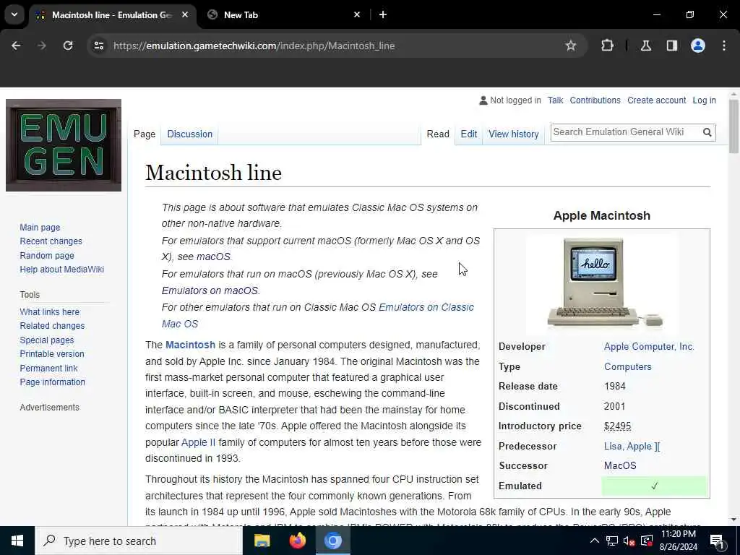Select the Macintosh line browser tab

click(112, 14)
